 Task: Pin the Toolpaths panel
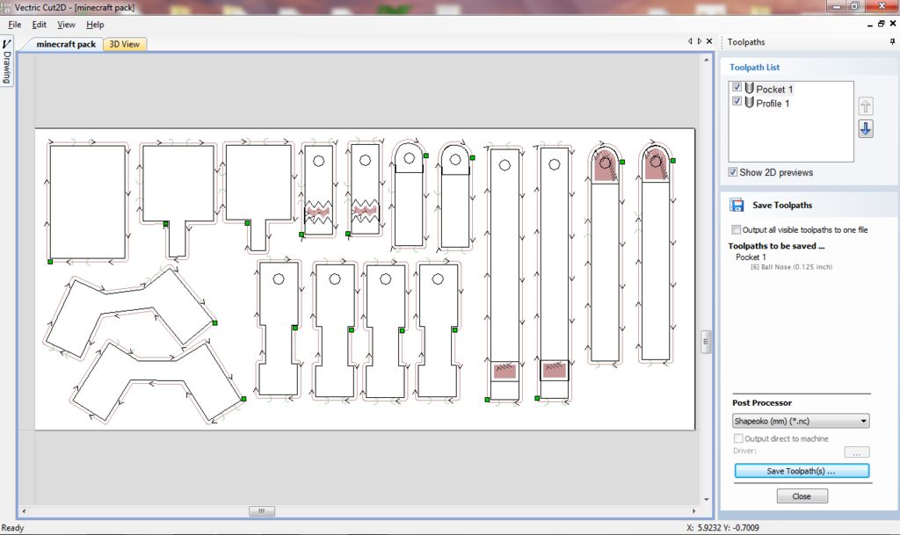coord(892,42)
